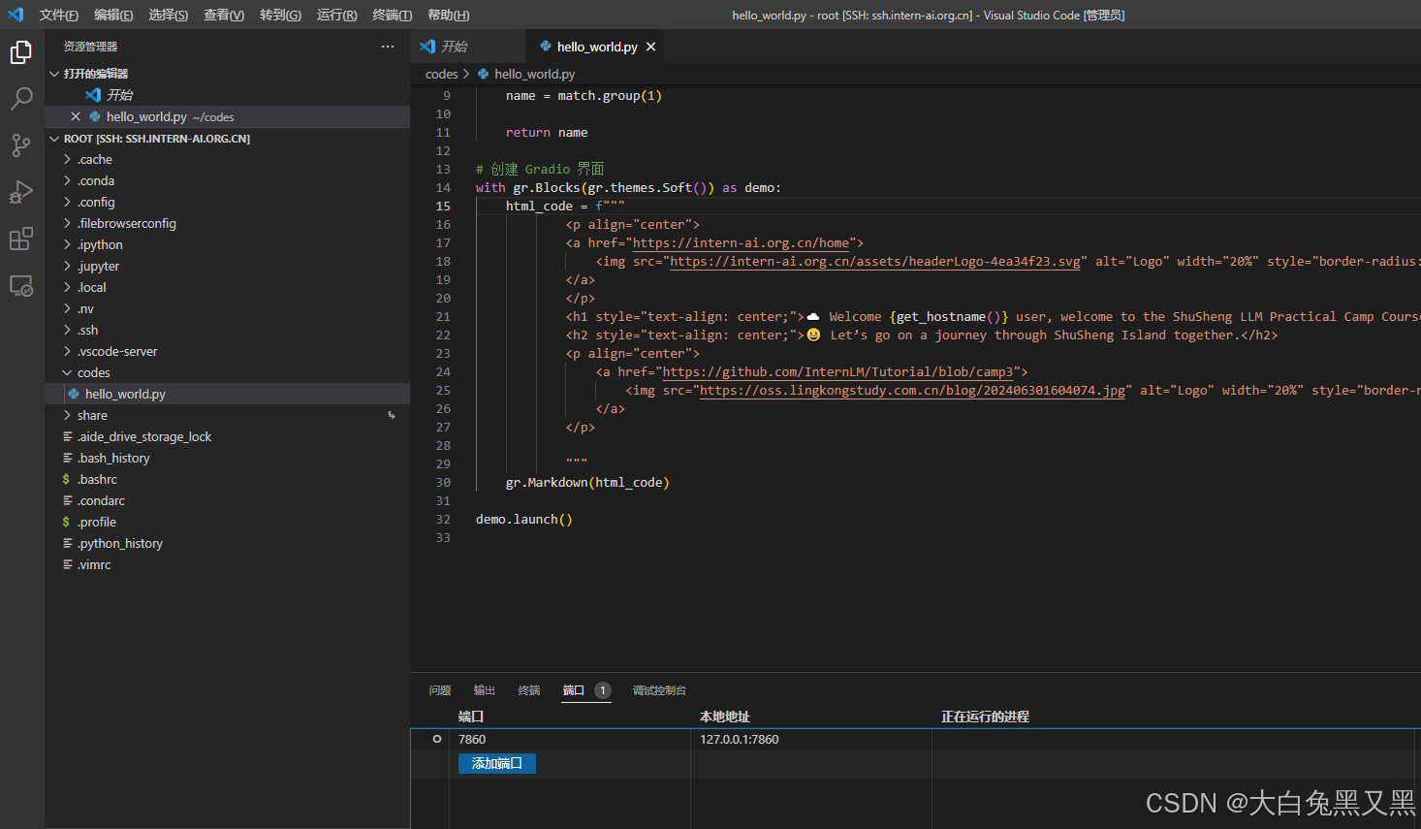This screenshot has height=829, width=1421.
Task: Open Run and Debug view icon
Action: [x=21, y=192]
